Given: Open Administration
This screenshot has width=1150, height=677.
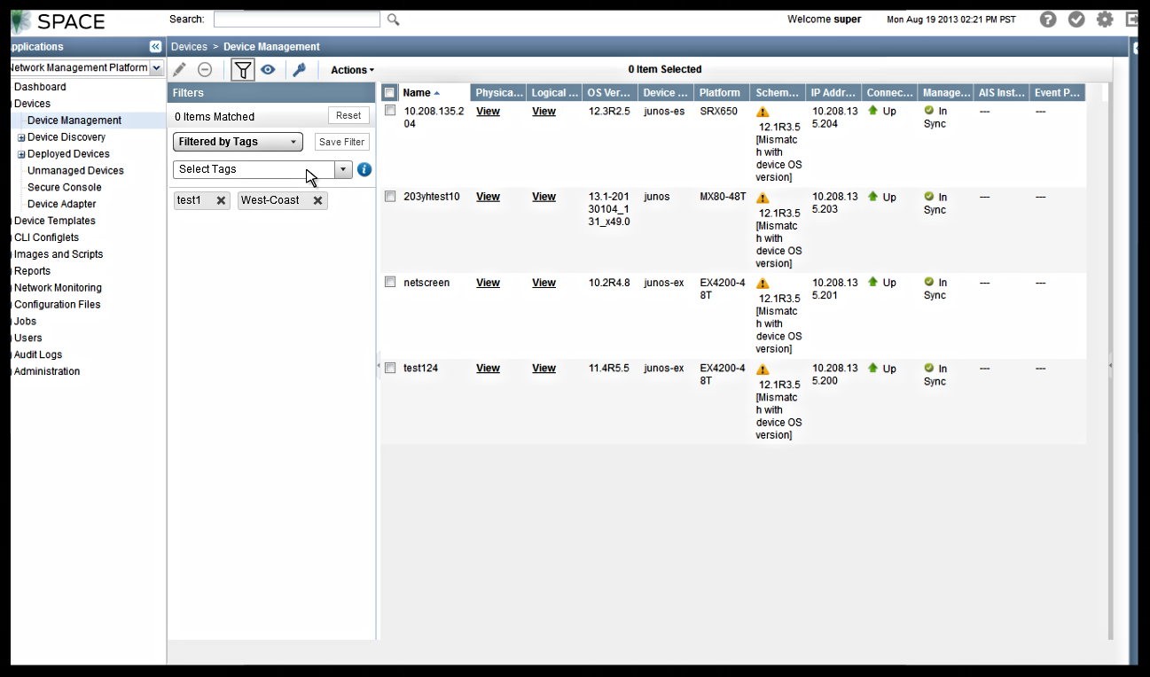Looking at the screenshot, I should [x=47, y=372].
